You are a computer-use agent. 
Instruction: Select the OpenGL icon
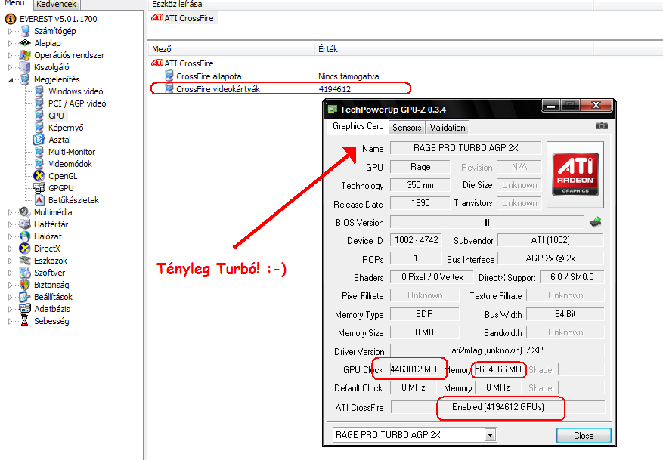[x=39, y=176]
